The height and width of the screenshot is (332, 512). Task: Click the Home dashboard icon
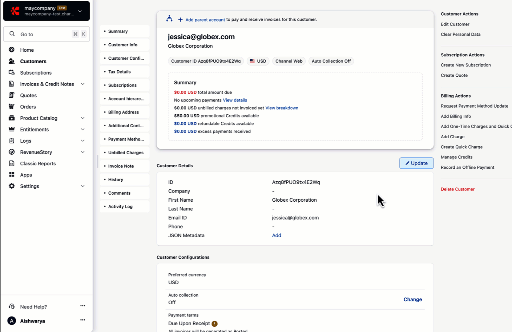12,50
